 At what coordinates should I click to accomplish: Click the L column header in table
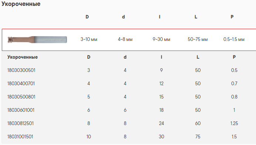[198, 57]
